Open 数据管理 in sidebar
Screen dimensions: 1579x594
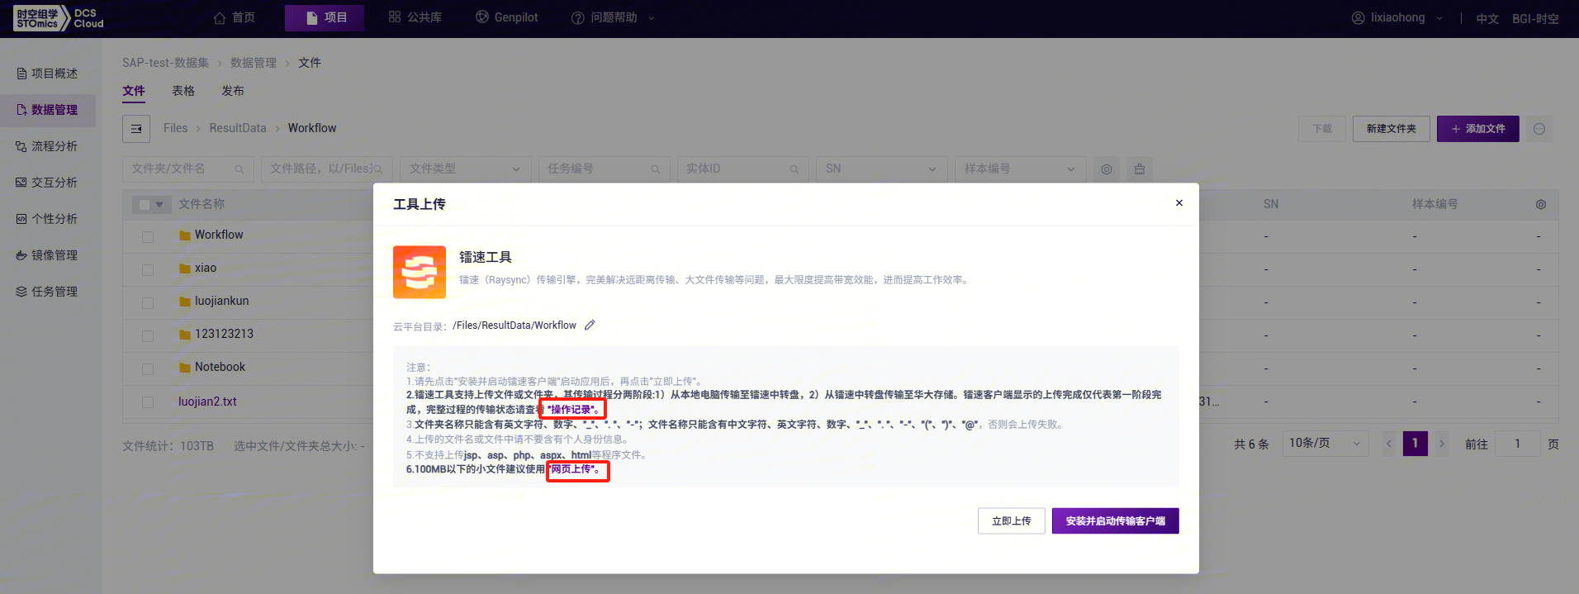point(48,110)
